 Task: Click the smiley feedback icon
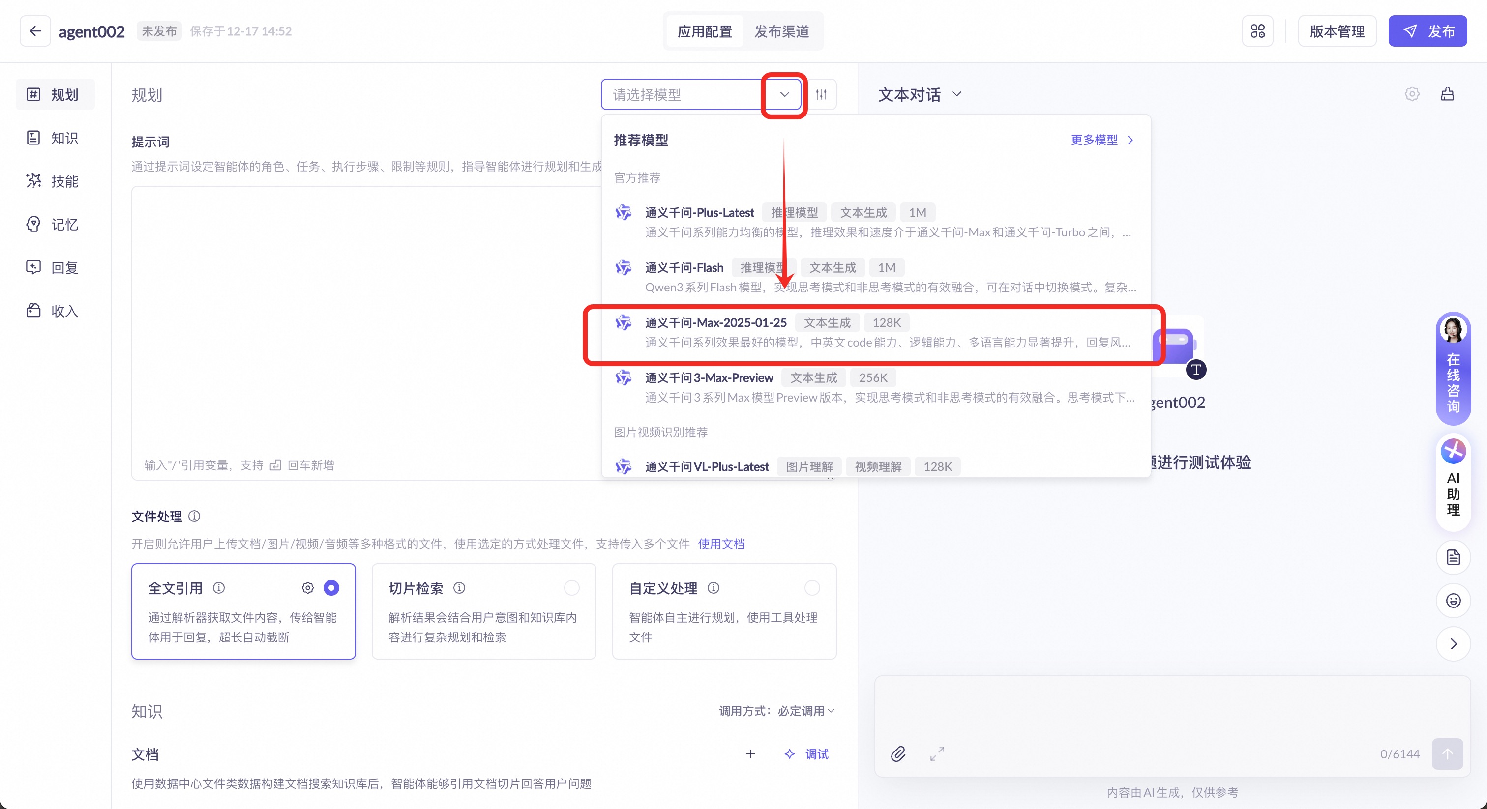pos(1453,601)
